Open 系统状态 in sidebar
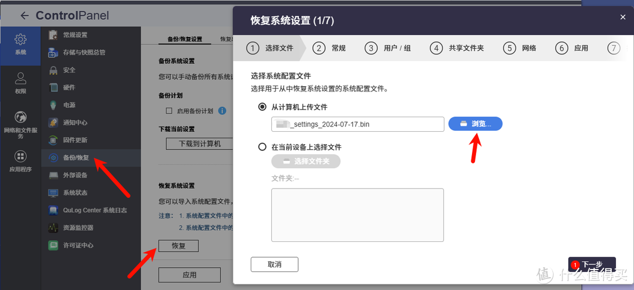Screen dimensions: 634x290 [x=91, y=193]
